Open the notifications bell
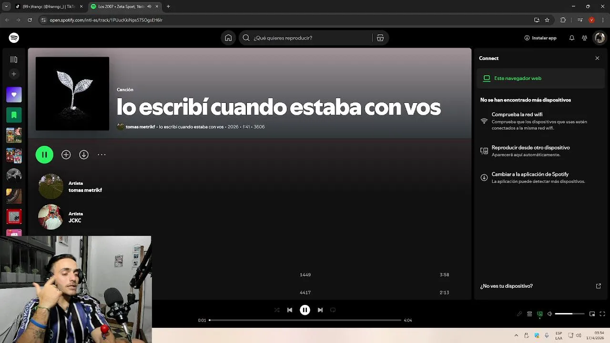Viewport: 610px width, 343px height. (571, 38)
